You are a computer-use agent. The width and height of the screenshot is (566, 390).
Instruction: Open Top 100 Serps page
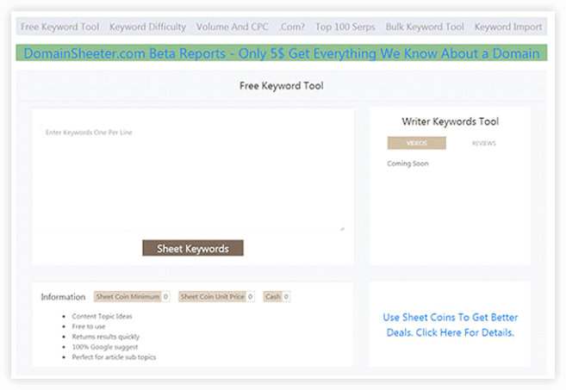click(x=345, y=27)
